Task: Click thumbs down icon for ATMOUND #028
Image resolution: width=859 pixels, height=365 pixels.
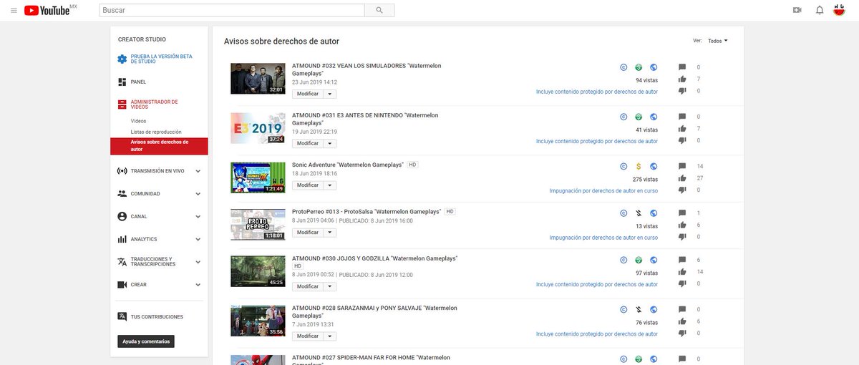Action: coord(682,334)
